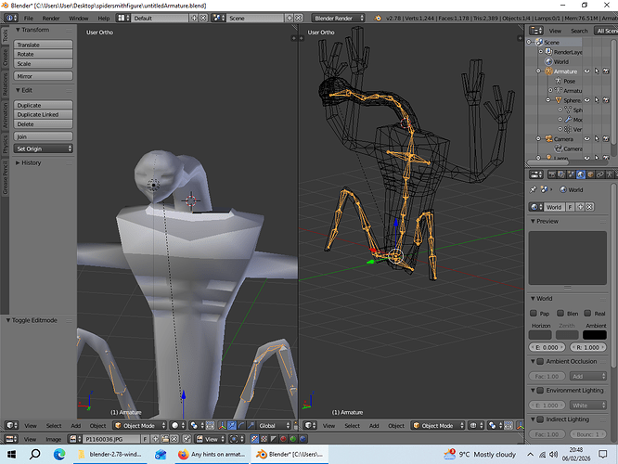Viewport: 618px width, 464px height.
Task: Toggle Camera visibility eye in outliner
Action: (x=586, y=139)
